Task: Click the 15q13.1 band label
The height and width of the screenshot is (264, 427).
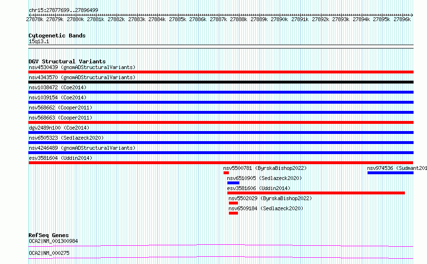Action: (x=39, y=41)
